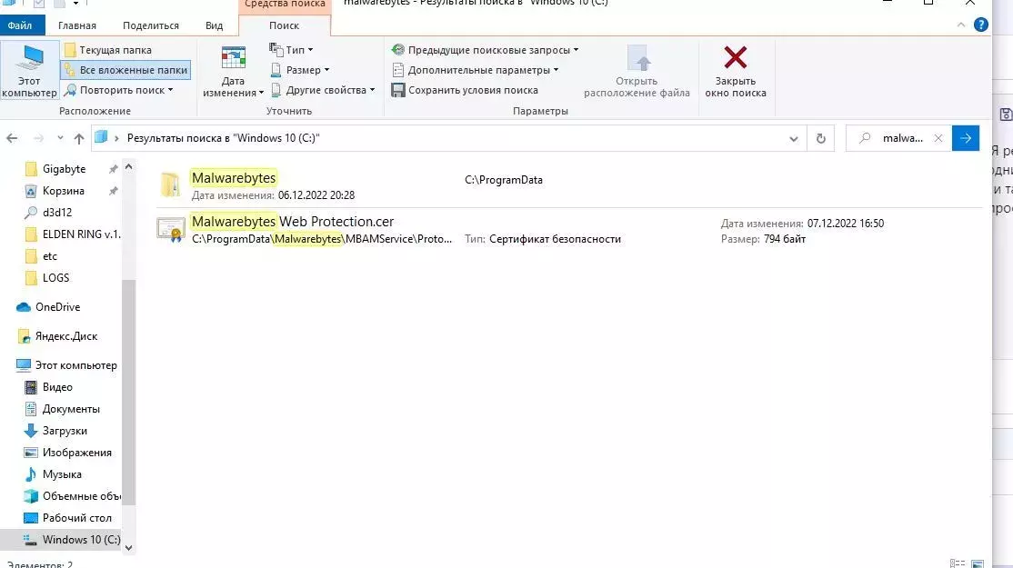Screen dimensions: 1013x568
Task: Click the Дополнительные параметры option
Action: [476, 69]
